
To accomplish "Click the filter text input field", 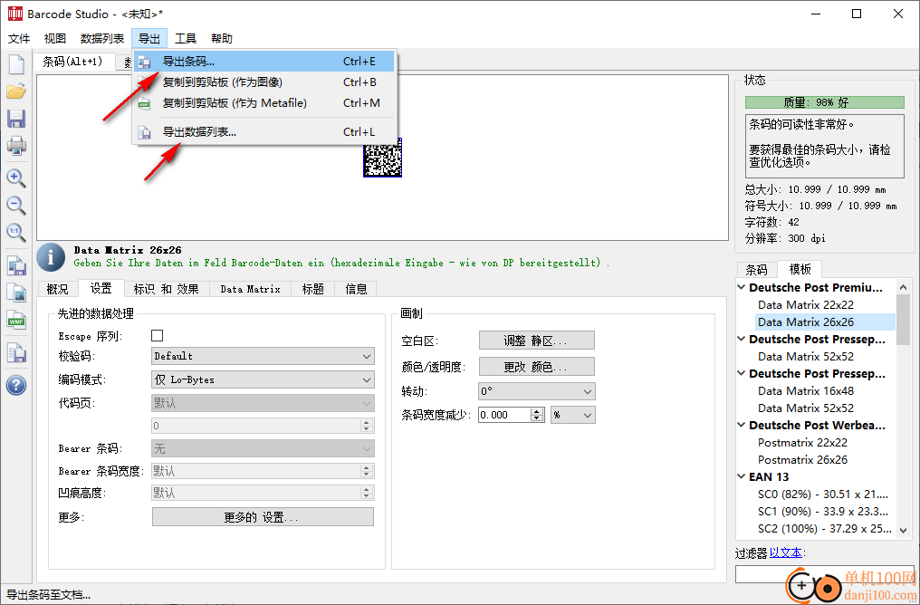I will [824, 574].
